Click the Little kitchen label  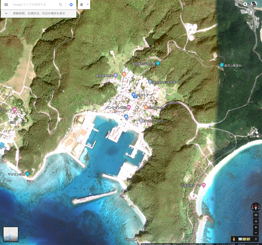(x=157, y=108)
